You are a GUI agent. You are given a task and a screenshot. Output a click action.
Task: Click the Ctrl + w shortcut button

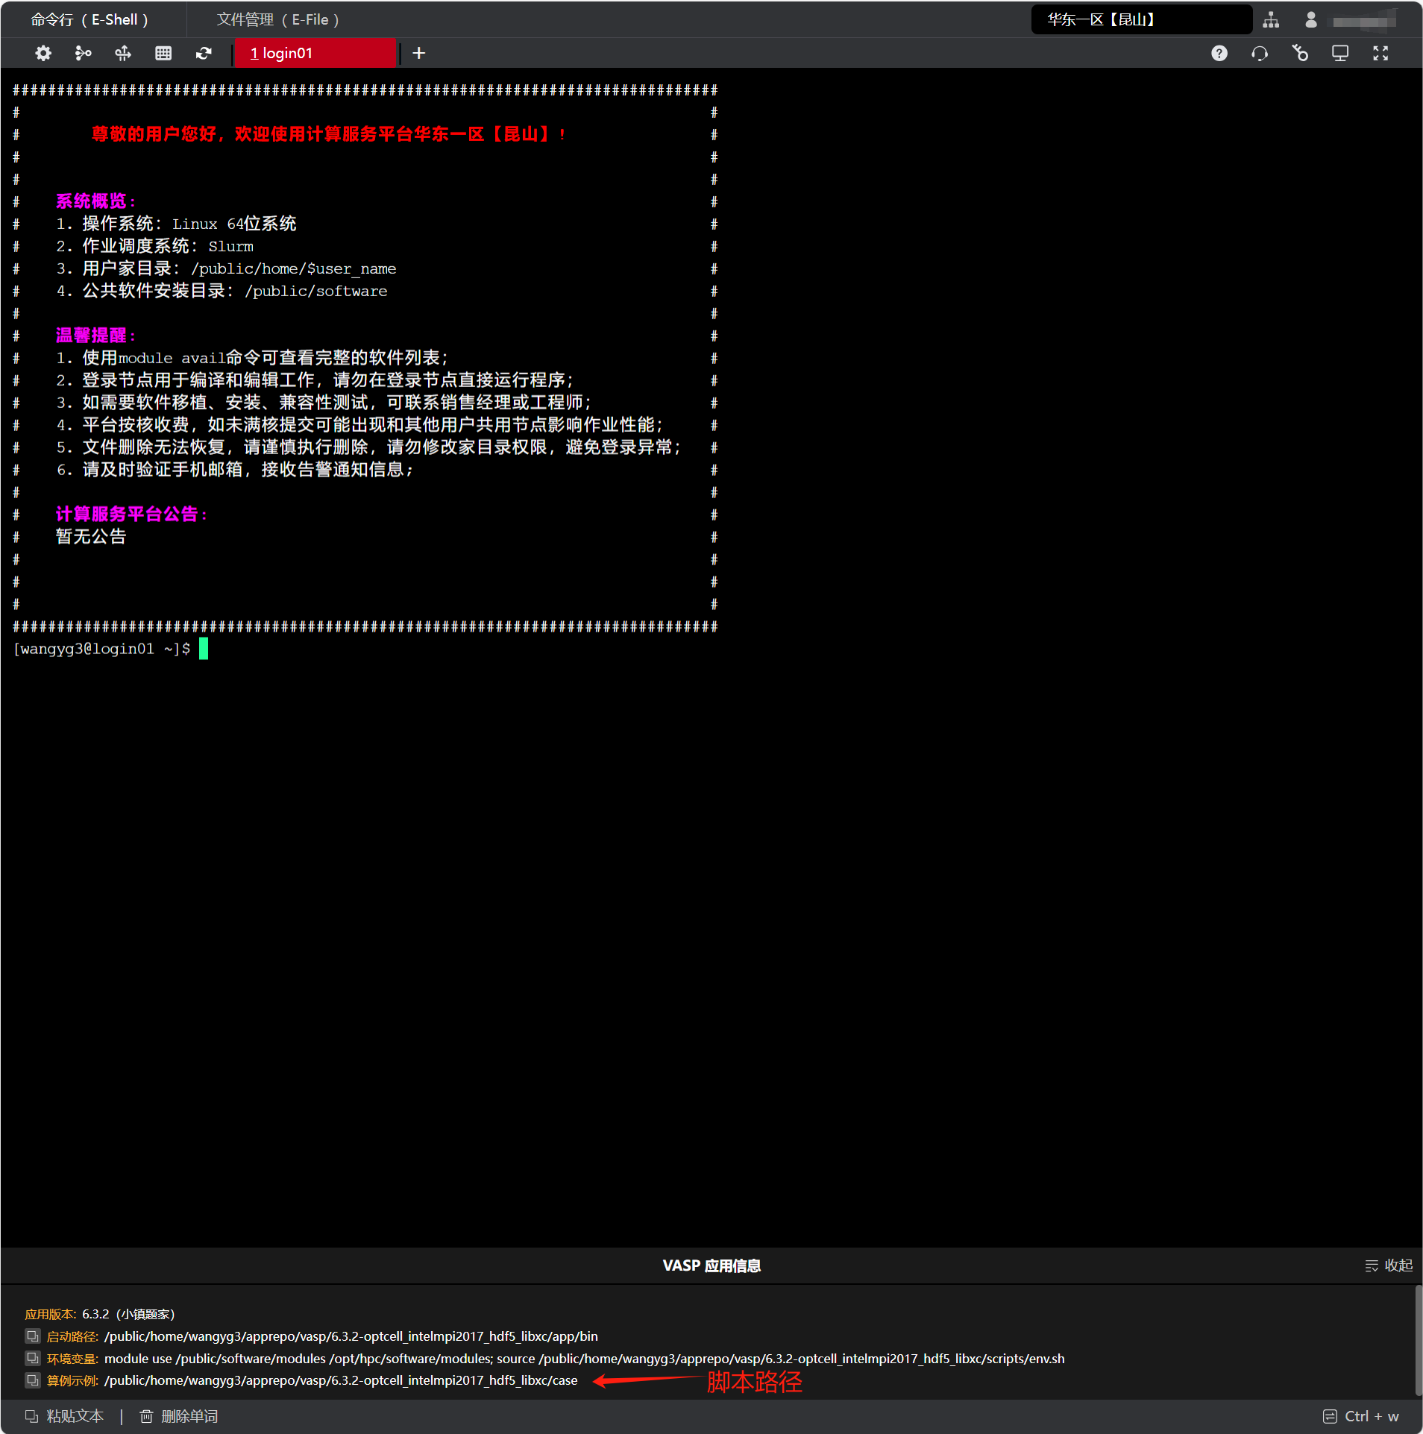[x=1361, y=1416]
